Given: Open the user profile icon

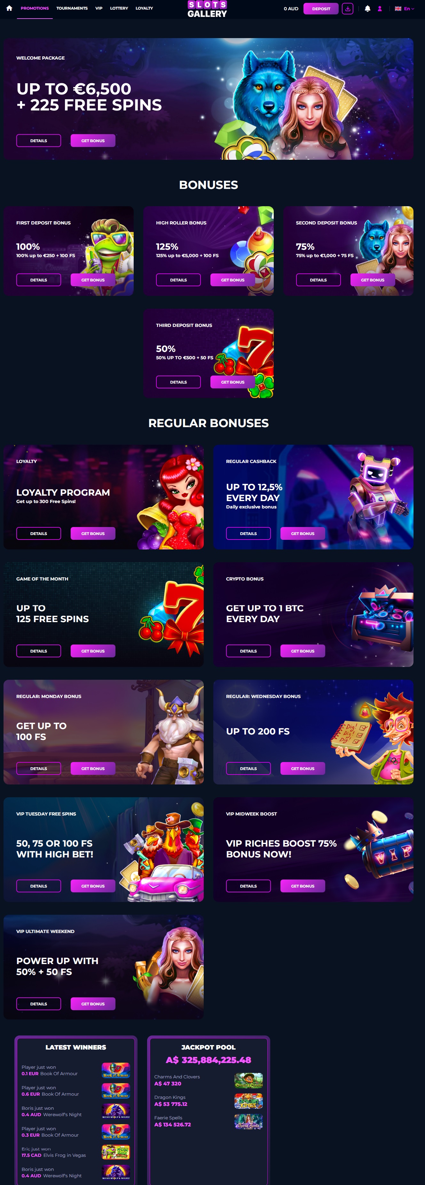Looking at the screenshot, I should pos(380,8).
